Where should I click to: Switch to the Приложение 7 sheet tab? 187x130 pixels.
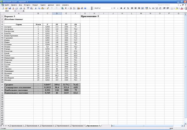(x=78, y=126)
